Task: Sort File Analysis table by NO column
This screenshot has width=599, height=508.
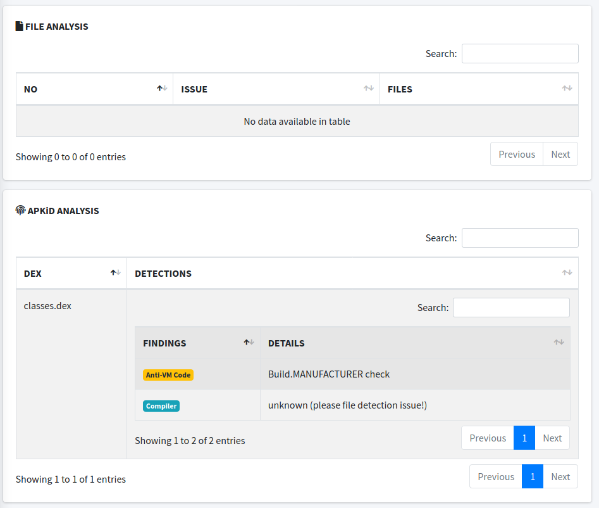Action: (162, 89)
